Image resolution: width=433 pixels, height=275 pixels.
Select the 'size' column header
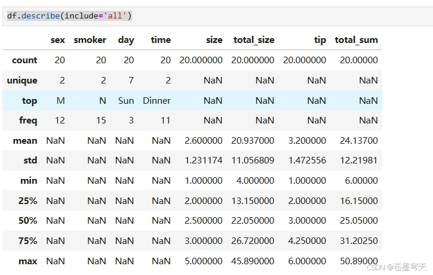coord(214,40)
